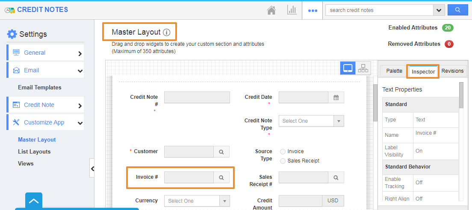Open the home page icon
The image size is (472, 210).
click(271, 10)
